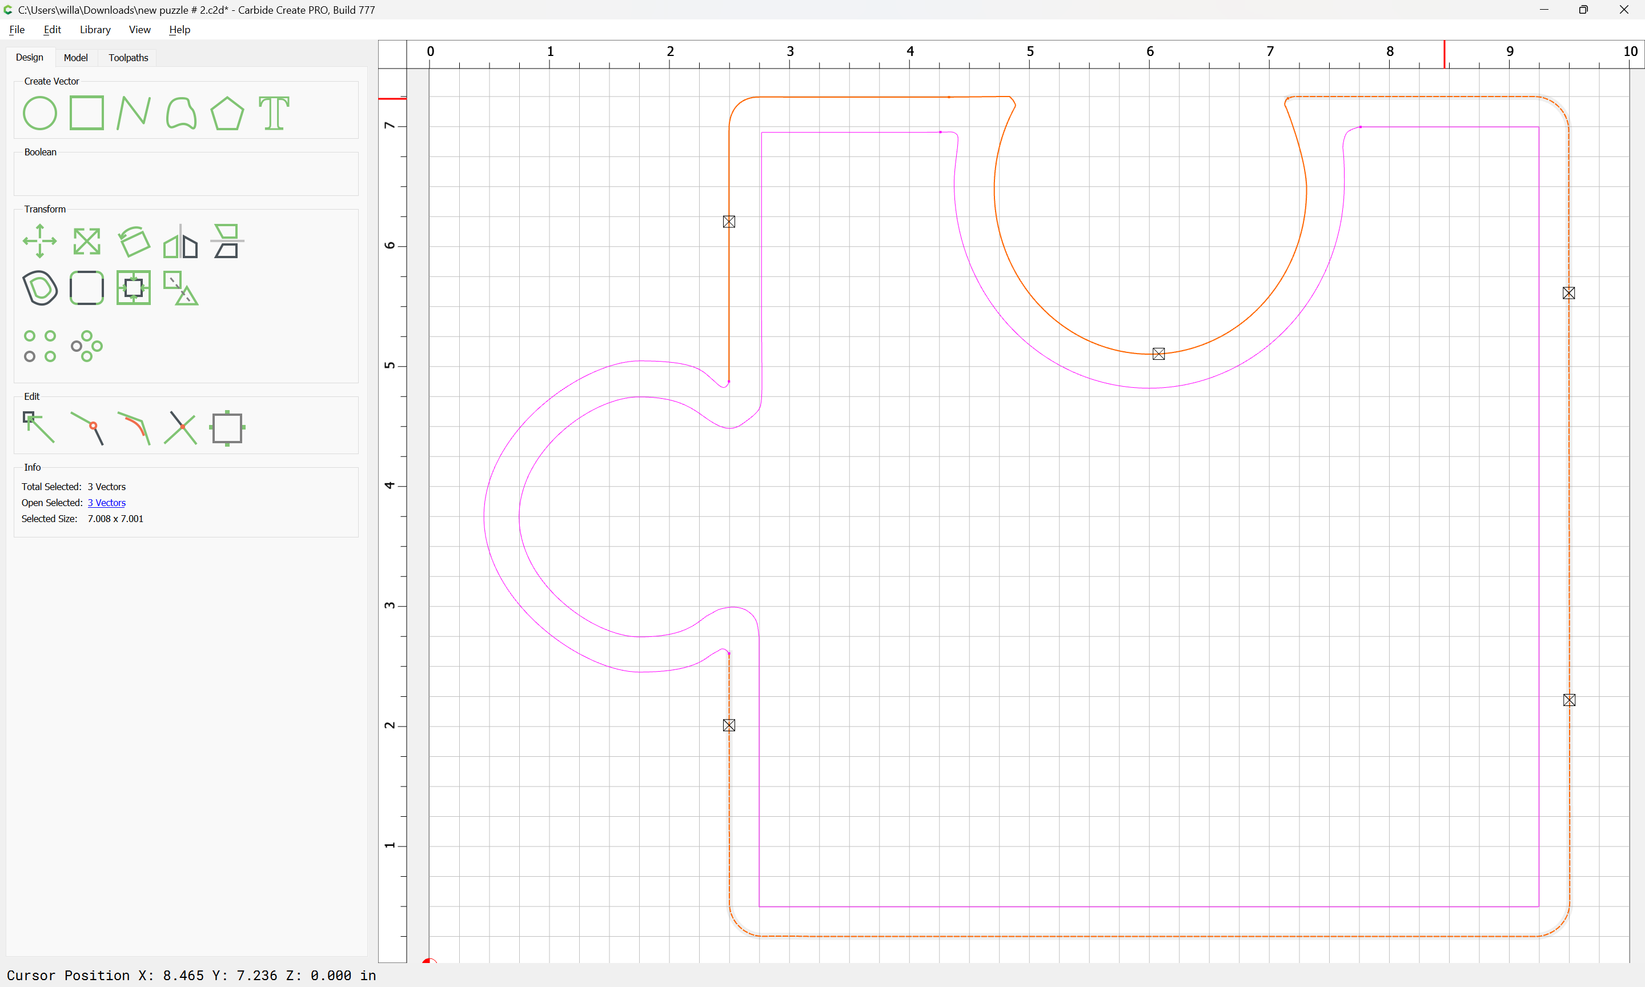Open the View menu
Screen dimensions: 1645x987
(139, 29)
